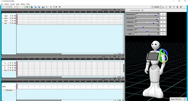Click the second eye-shaped icon in main toolbar
188x101 pixels.
(60, 7)
